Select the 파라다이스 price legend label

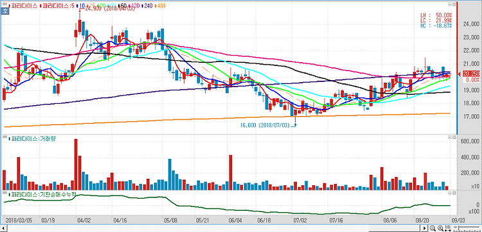click(x=24, y=6)
